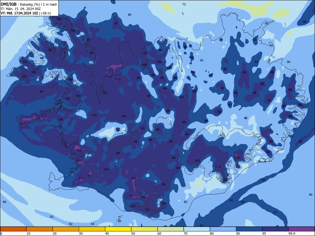The image size is (315, 236).
Task: Pick the dark navy 95–99.9 legend swatch
Action: click(275, 229)
